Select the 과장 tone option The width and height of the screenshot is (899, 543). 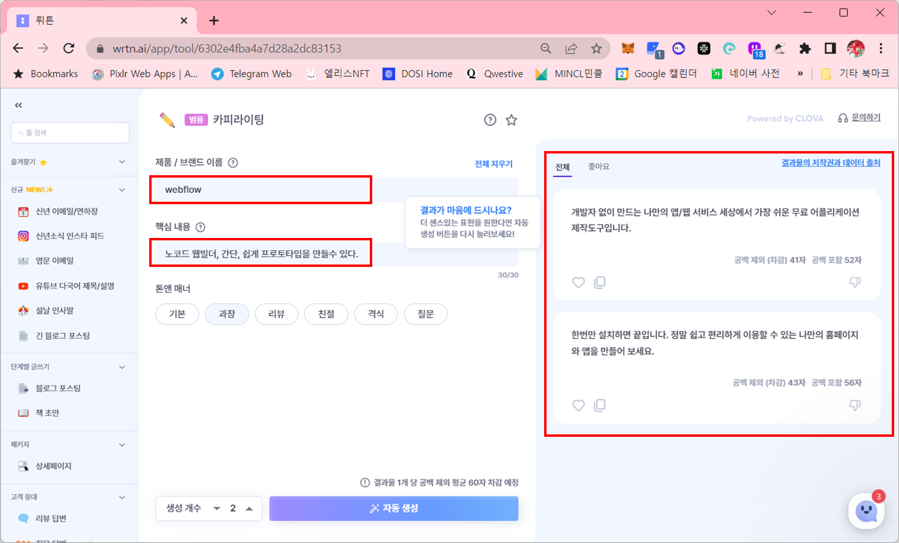click(x=227, y=314)
